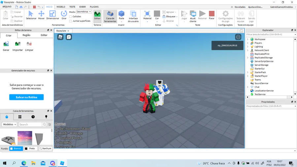Click the GabrielGamesMineblox account name
This screenshot has width=297, height=167.
[282, 7]
